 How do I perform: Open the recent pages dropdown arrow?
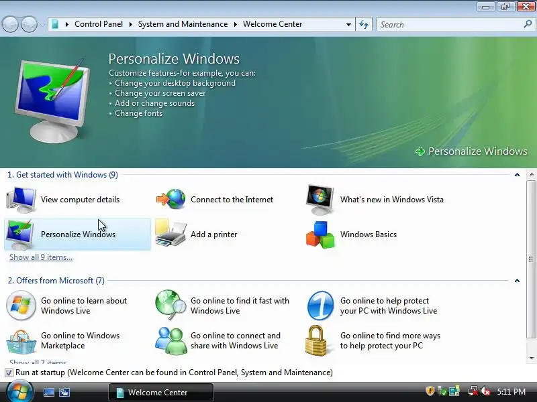42,25
